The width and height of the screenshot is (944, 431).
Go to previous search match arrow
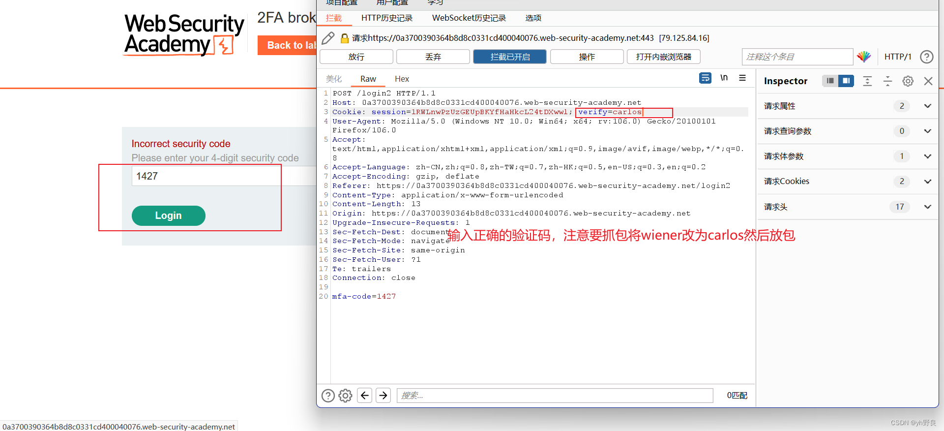pos(364,395)
